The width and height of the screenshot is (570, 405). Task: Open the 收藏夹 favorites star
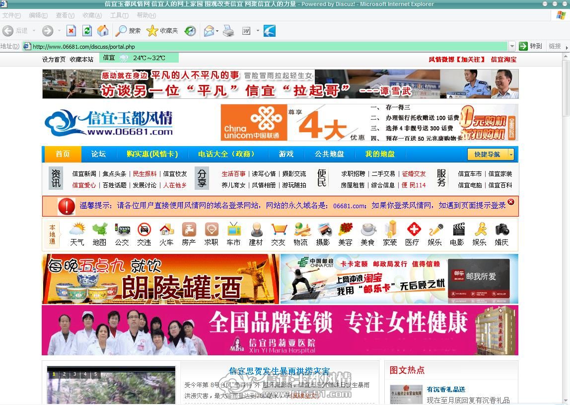click(152, 31)
